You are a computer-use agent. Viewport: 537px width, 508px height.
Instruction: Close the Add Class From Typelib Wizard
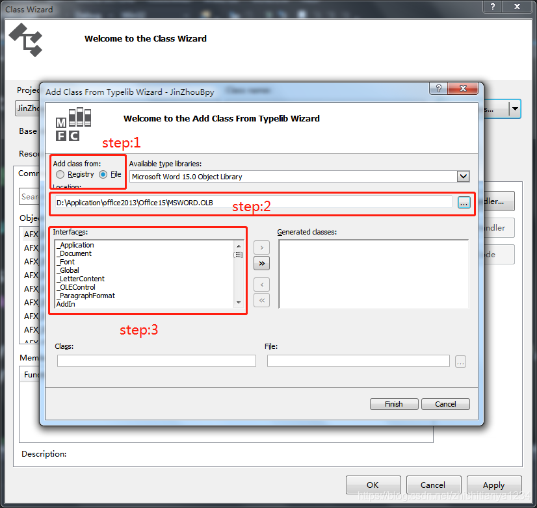tap(463, 88)
